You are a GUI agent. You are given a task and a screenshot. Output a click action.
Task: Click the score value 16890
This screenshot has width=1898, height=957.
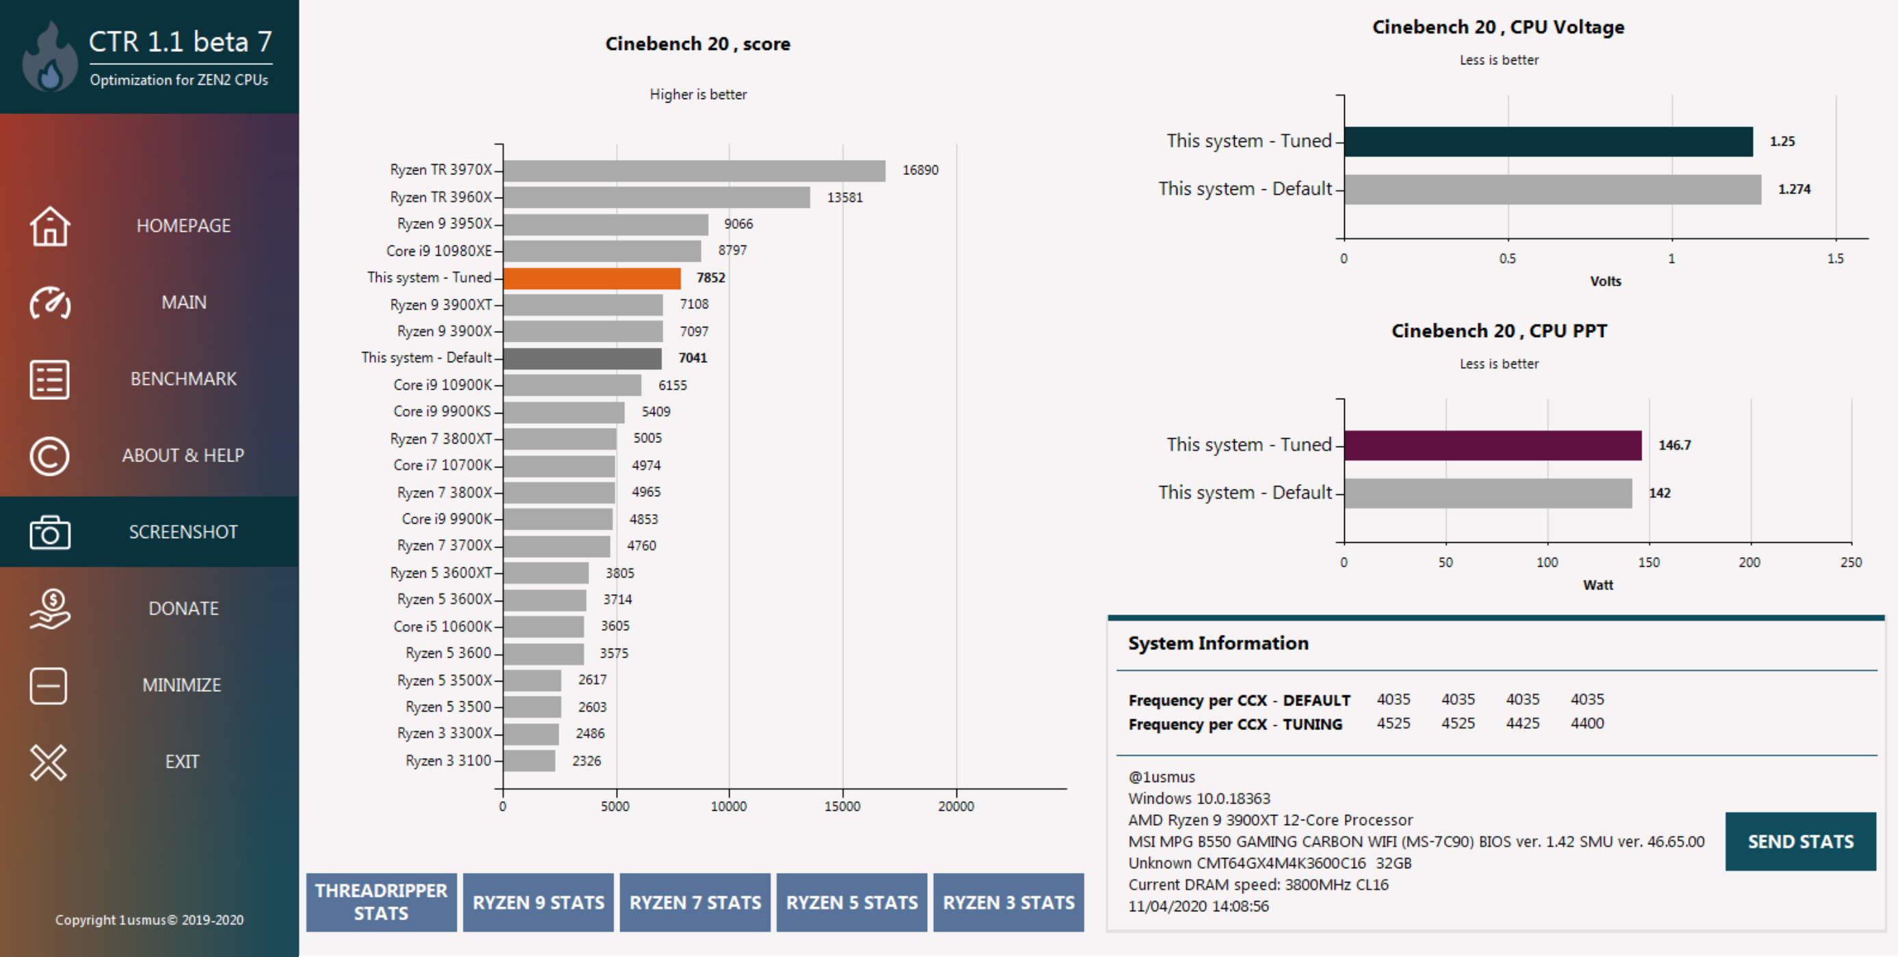point(920,170)
